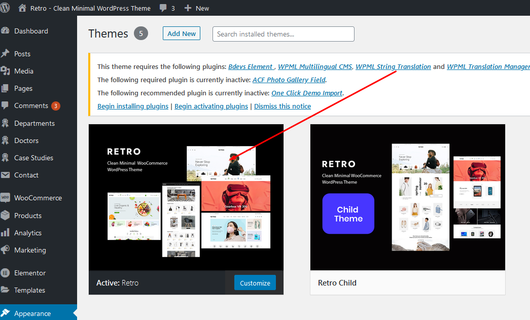530x320 pixels.
Task: Click the Templates folder icon
Action: (x=5, y=290)
